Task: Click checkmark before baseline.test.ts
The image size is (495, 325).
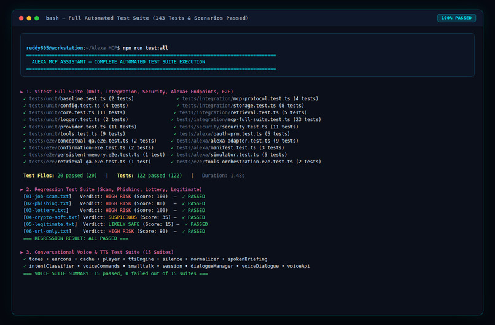Action: click(25, 98)
